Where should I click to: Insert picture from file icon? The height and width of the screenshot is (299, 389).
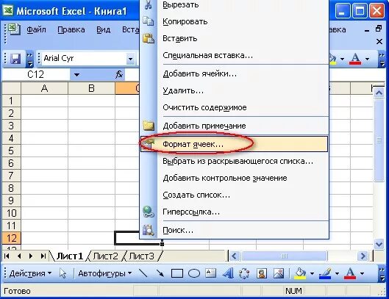tap(279, 273)
